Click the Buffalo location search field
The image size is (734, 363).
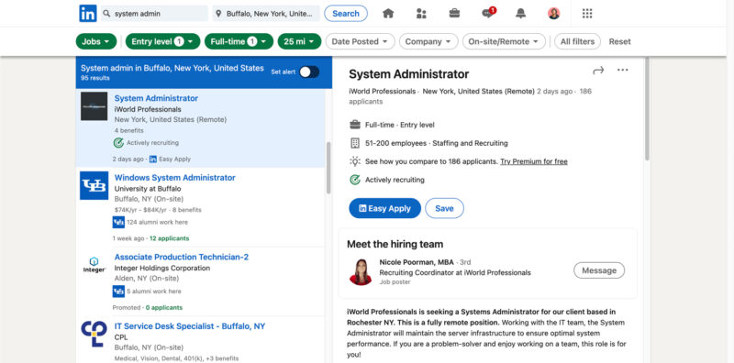[x=266, y=14]
